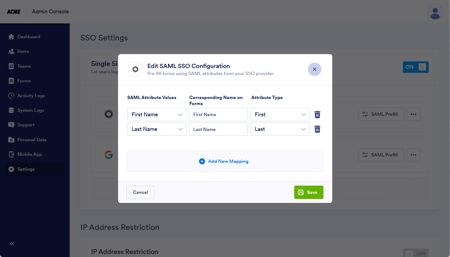Collapse the sidebar with the double chevron
This screenshot has width=450, height=257.
coord(12,244)
